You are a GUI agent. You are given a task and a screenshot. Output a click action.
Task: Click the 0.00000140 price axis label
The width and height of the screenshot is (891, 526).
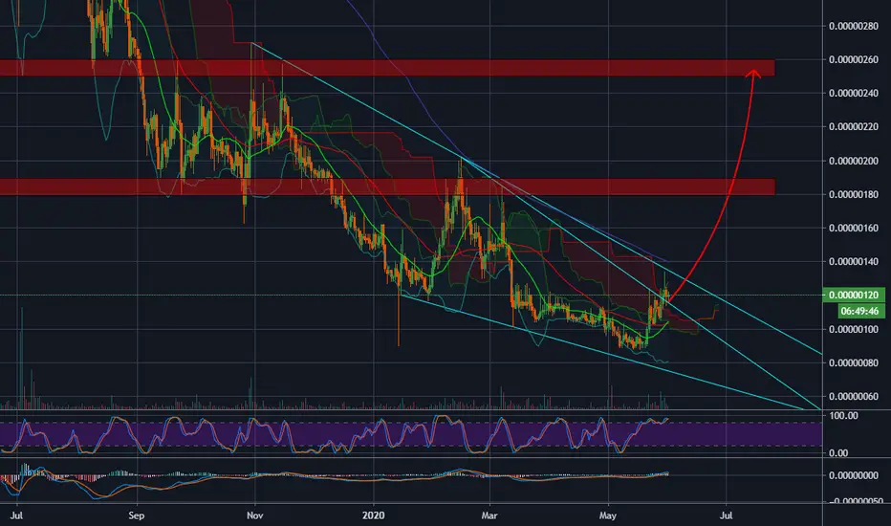[853, 262]
